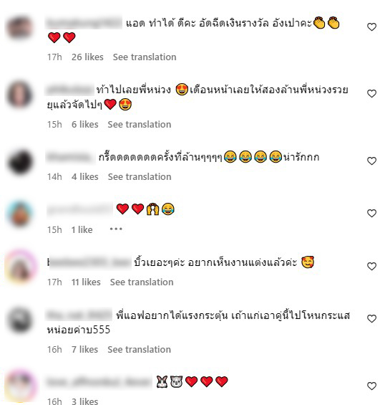The width and height of the screenshot is (385, 405).
Task: See translation of the 26 likes comment
Action: 145,57
